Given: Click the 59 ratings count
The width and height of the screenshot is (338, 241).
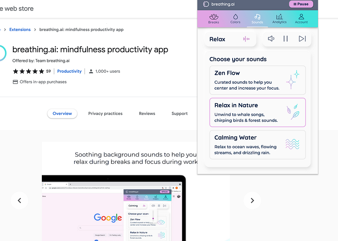Looking at the screenshot, I should pos(49,71).
